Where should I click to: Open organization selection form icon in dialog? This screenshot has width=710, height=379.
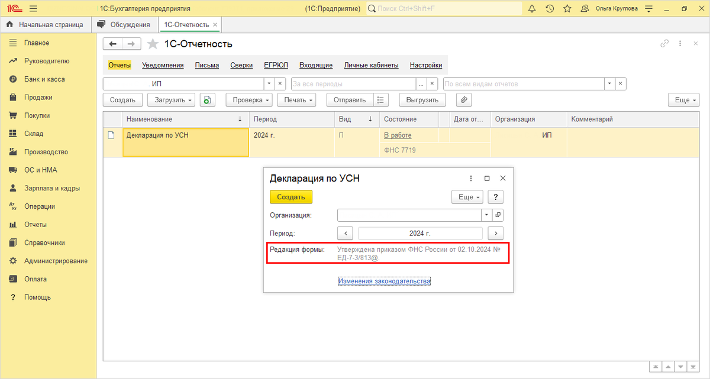[498, 215]
